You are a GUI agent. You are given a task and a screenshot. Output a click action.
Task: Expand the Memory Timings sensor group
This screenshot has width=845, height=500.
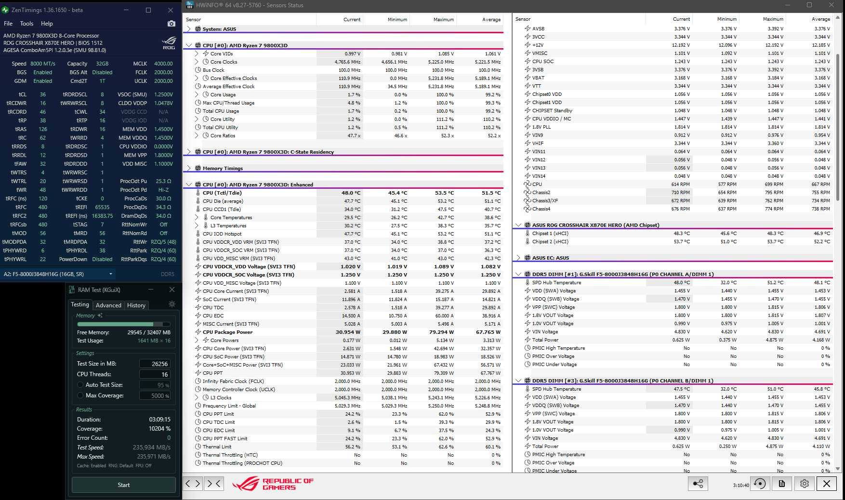189,168
